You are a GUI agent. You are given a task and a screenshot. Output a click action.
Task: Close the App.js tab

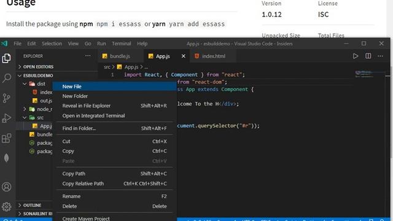pyautogui.click(x=184, y=56)
